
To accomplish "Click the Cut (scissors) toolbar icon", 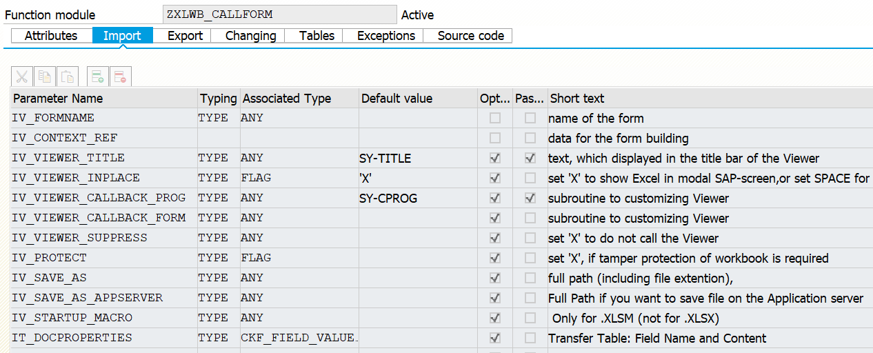I will [x=23, y=77].
